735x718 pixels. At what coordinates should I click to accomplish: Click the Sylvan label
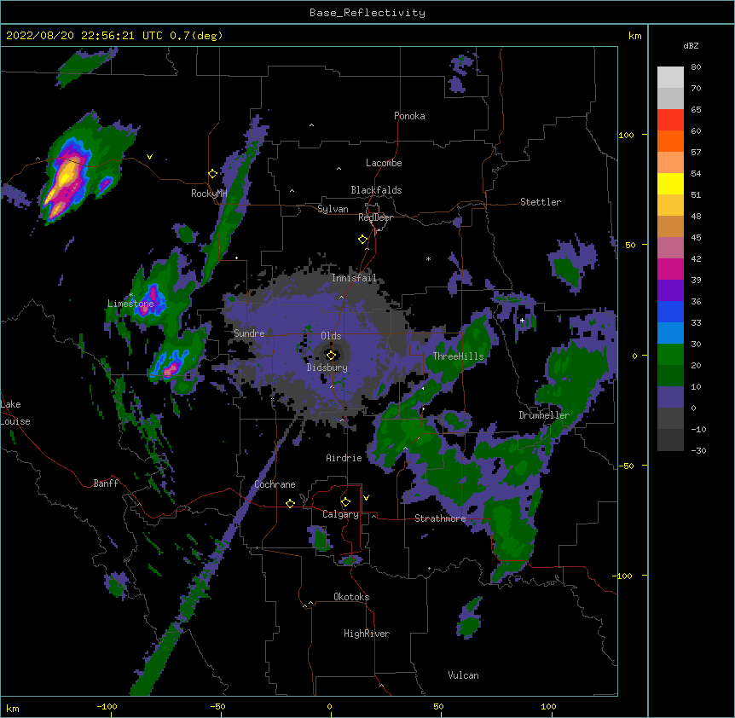(x=333, y=209)
